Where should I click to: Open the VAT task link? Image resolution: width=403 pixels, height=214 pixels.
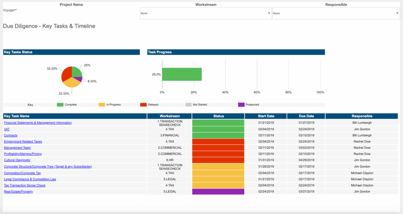coord(7,129)
